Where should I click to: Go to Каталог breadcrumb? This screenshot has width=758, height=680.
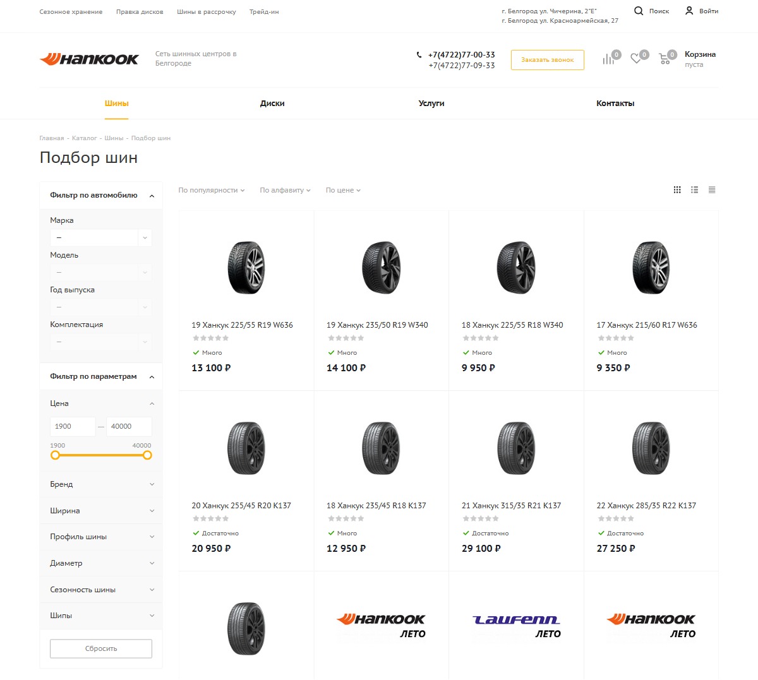pos(85,138)
